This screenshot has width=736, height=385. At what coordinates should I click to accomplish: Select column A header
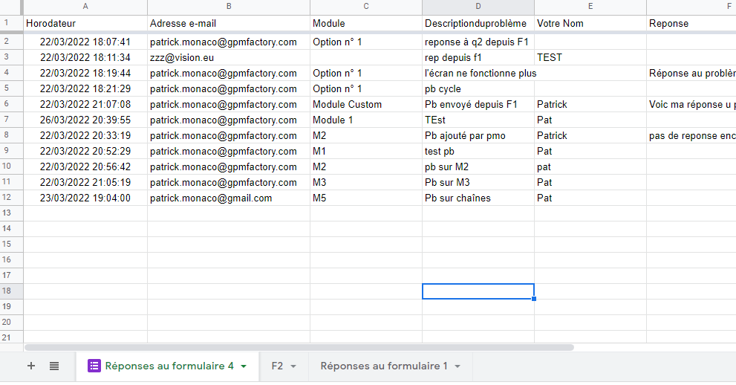coord(85,6)
